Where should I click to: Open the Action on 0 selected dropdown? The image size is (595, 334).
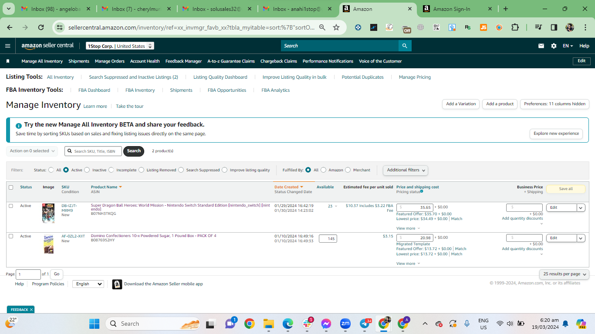tap(32, 151)
